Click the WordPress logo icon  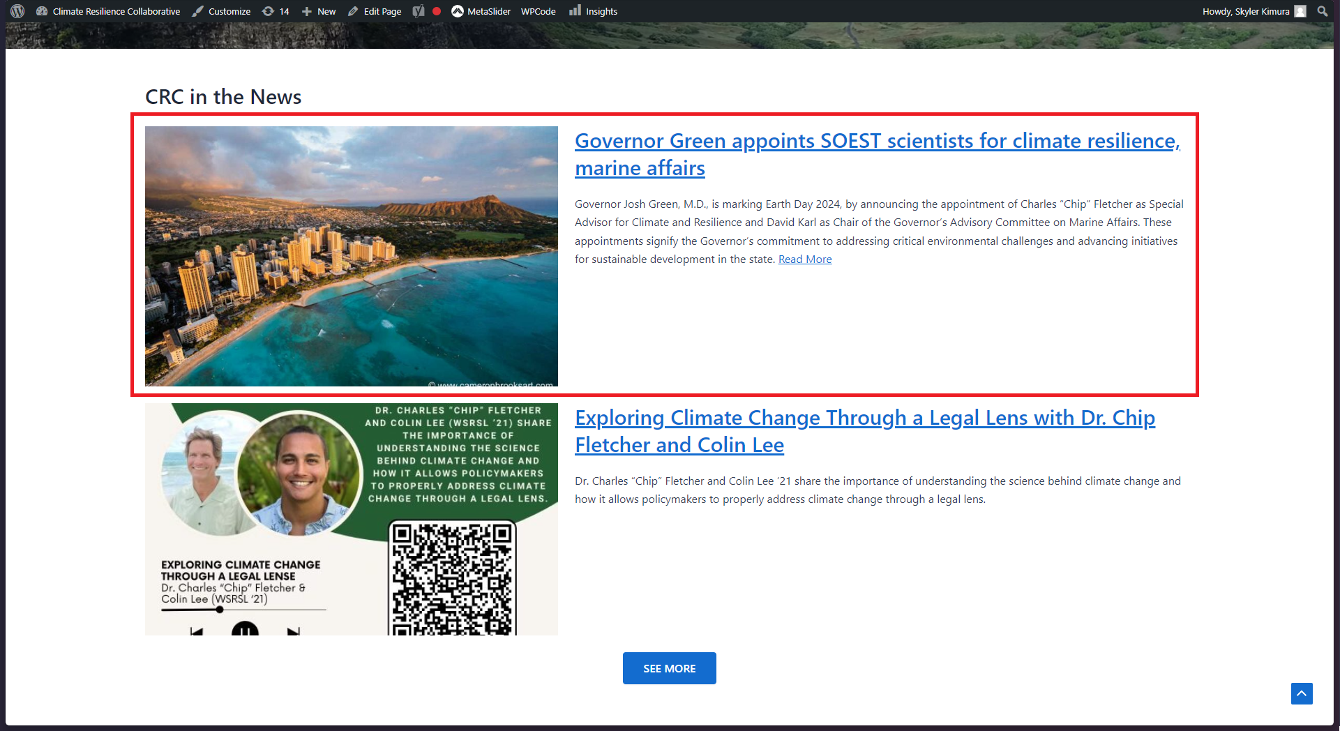pyautogui.click(x=17, y=11)
